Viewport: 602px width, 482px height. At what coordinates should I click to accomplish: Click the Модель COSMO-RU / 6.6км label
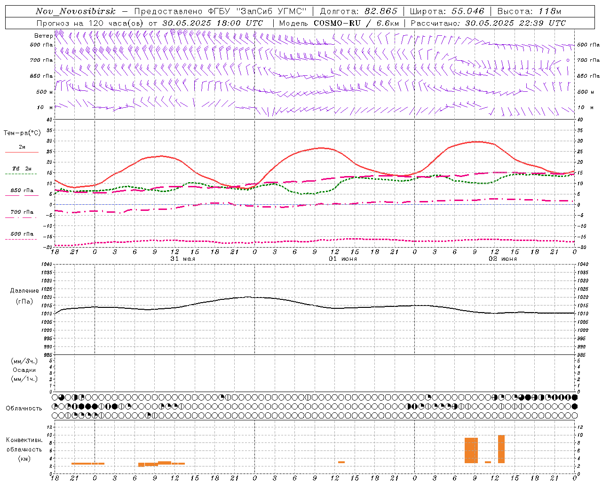point(339,23)
